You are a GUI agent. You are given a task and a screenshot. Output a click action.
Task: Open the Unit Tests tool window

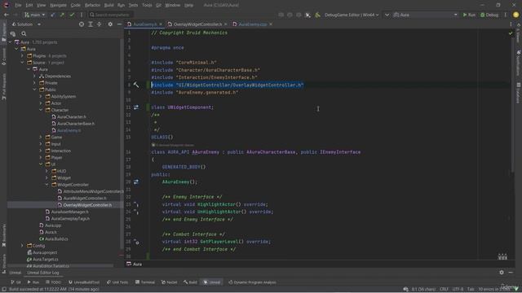tap(117, 282)
